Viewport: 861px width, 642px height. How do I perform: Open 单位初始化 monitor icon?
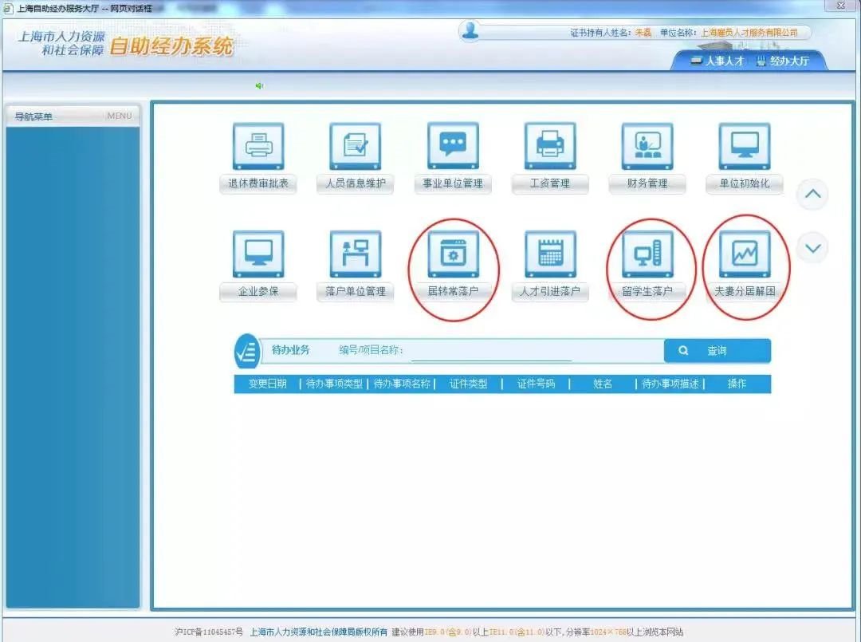coord(745,147)
